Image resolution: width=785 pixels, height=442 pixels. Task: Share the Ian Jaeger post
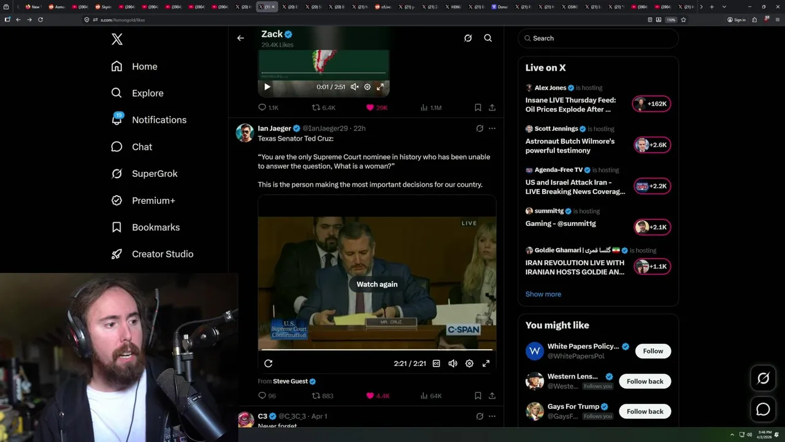492,396
